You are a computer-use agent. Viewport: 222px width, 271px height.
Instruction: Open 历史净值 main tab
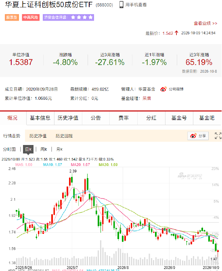(x=68, y=118)
